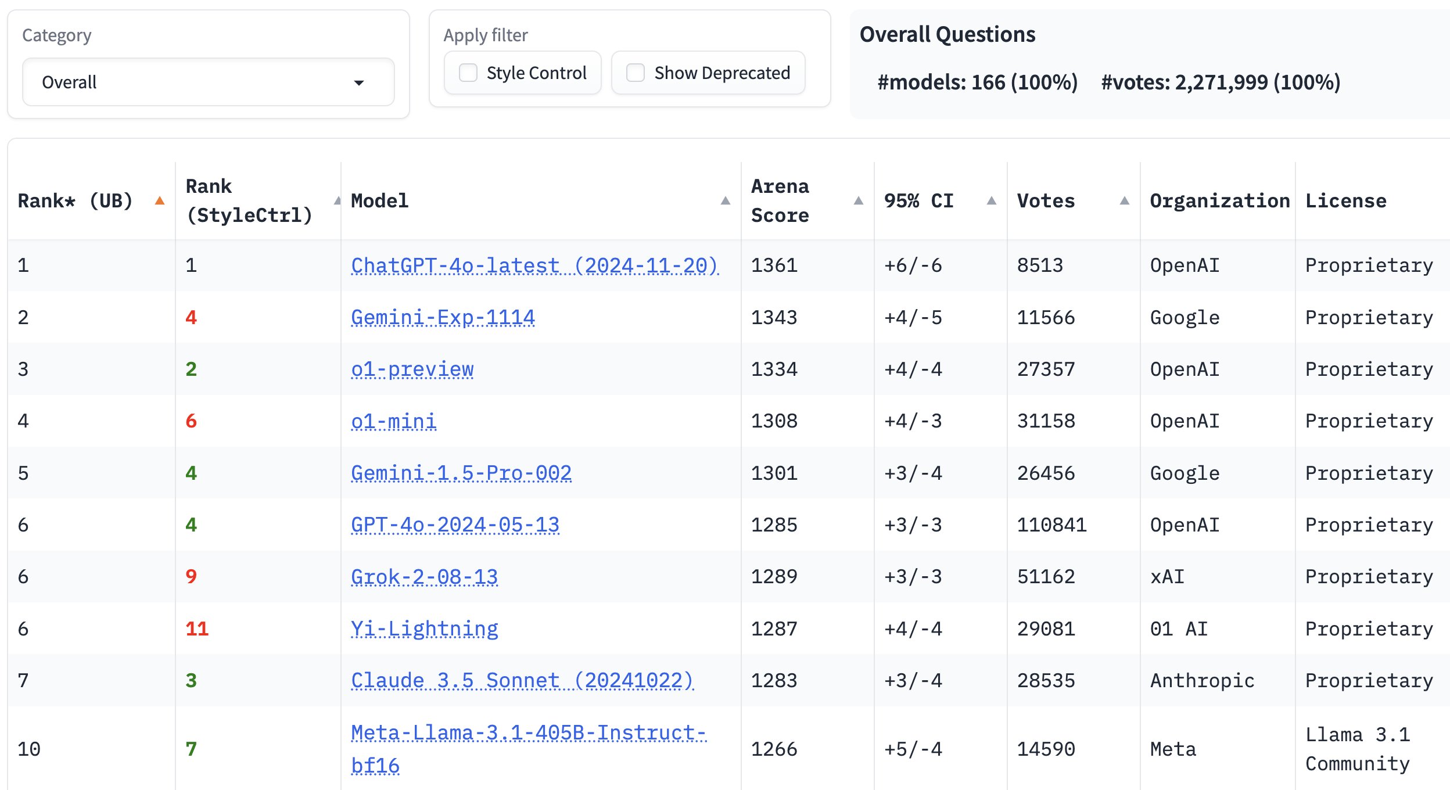Open GPT-4o-2024-05-13 model link
The image size is (1450, 790).
(455, 525)
